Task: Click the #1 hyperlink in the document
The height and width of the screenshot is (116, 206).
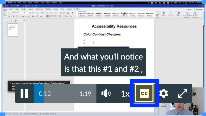Action: 84,40
